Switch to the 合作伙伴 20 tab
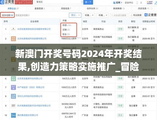Viewport: 157px width, 120px height. [x=93, y=9]
